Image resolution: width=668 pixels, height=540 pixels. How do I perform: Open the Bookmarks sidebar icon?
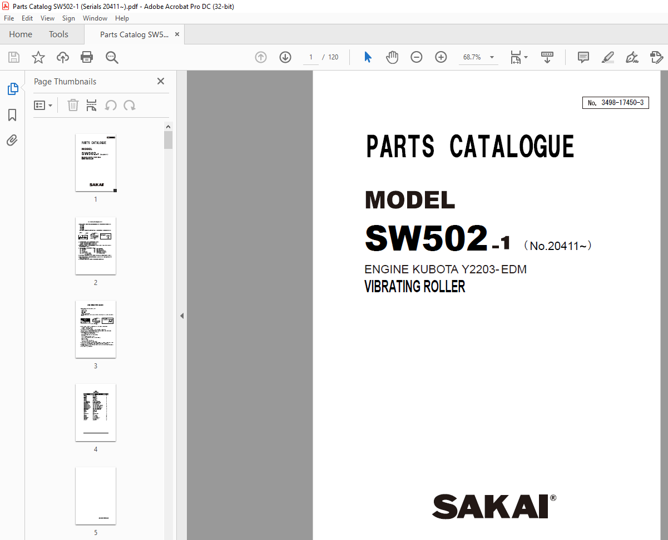(12, 115)
